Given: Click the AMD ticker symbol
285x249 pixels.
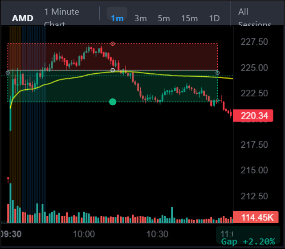Looking at the screenshot, I should (x=23, y=18).
